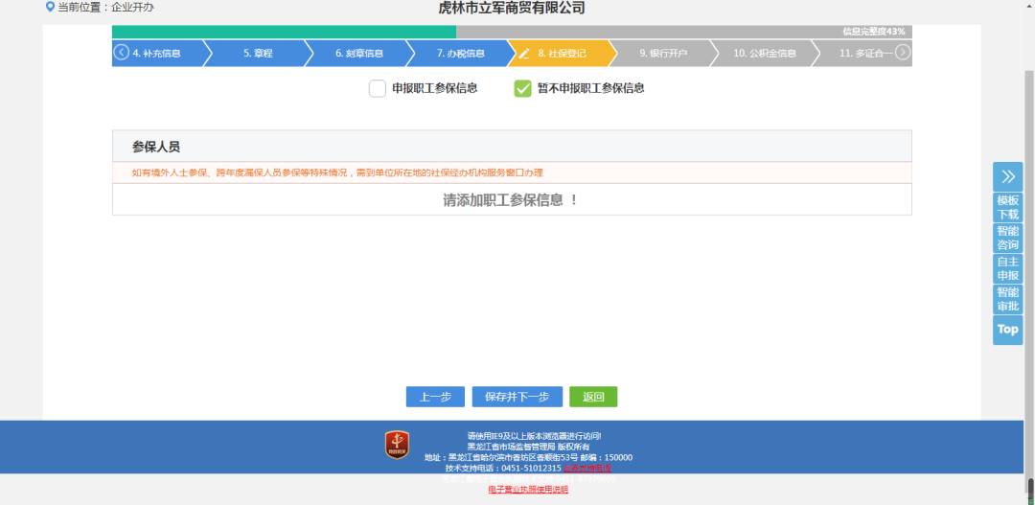Switch to step 6 刻章信息
Screen dimensions: 1035x505
click(359, 54)
